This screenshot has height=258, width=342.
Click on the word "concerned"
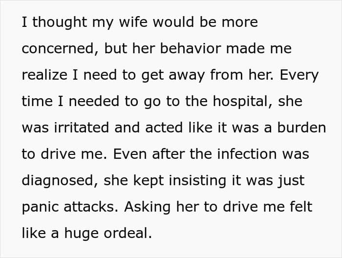[x=58, y=48]
